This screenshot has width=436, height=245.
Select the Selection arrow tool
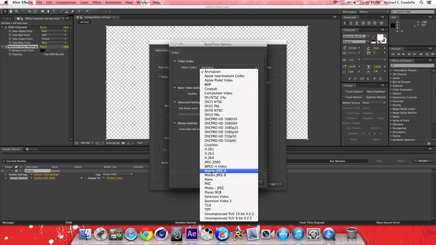pos(5,12)
